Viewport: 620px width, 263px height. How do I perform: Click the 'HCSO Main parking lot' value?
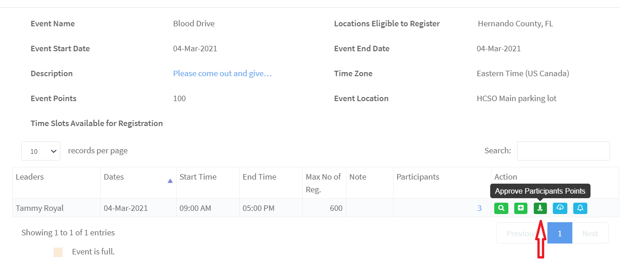(x=517, y=98)
